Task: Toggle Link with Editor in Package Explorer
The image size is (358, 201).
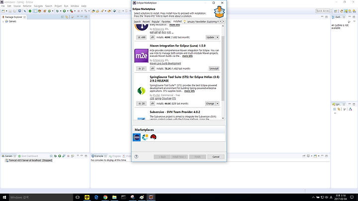Action: [67, 17]
